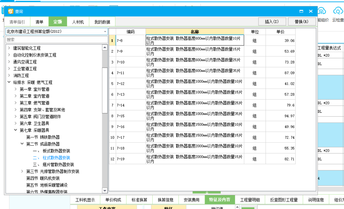Open 说明信息 tab in main window
The height and width of the screenshot is (209, 344).
click(x=316, y=200)
